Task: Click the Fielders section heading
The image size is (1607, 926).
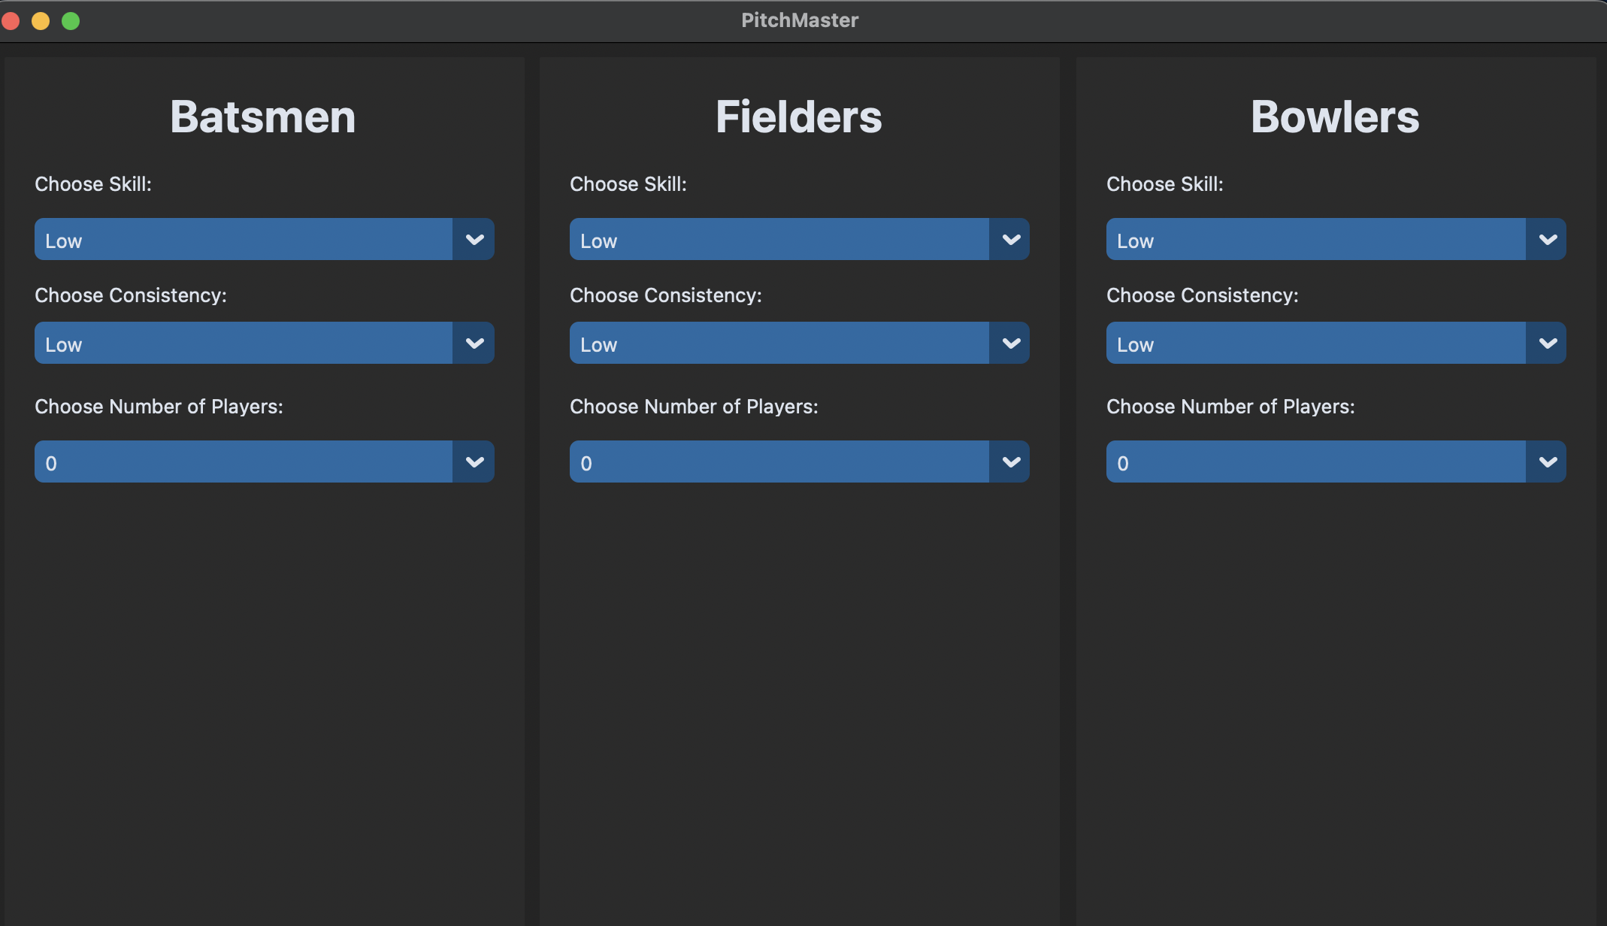Action: click(x=799, y=117)
